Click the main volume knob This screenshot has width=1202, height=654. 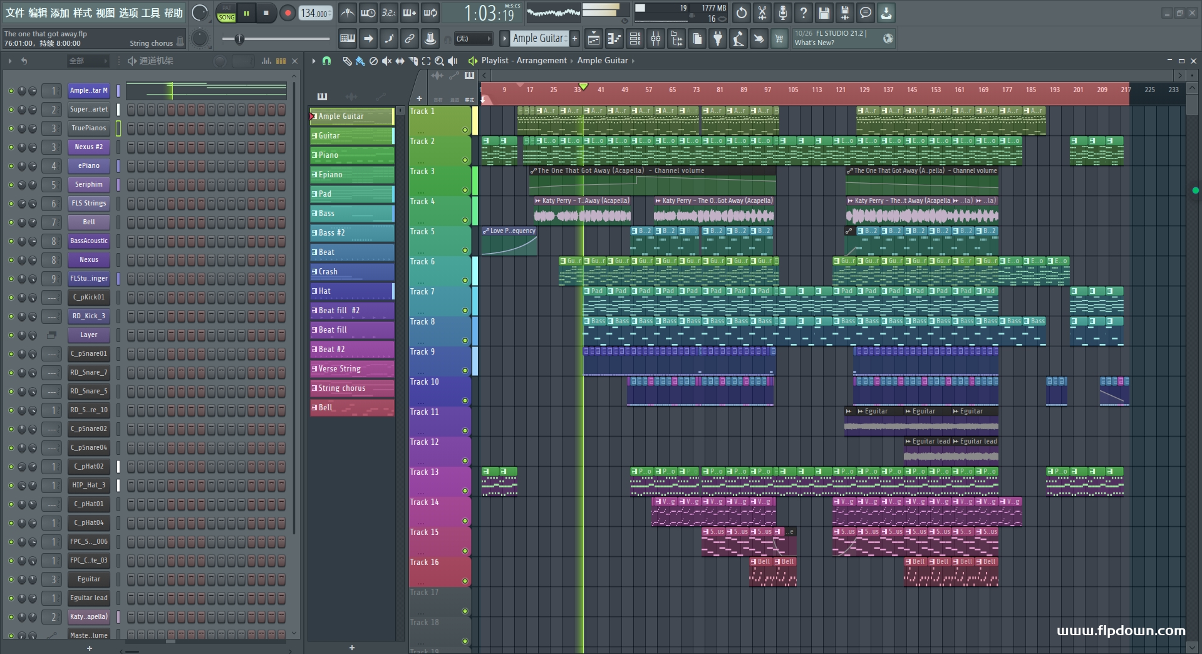pyautogui.click(x=200, y=13)
